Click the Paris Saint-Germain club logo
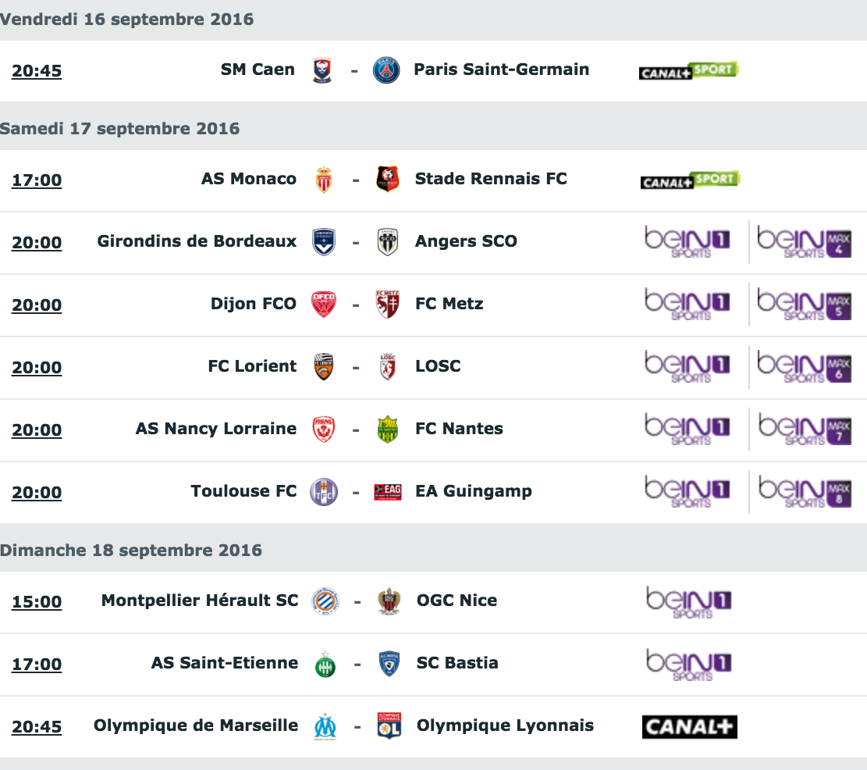This screenshot has height=770, width=867. point(386,70)
